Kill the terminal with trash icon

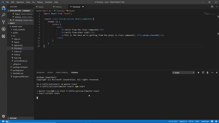coord(207,72)
